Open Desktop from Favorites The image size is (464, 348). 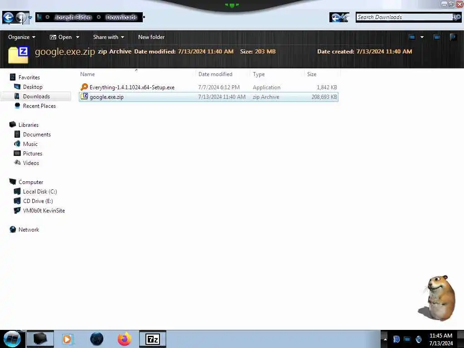(x=33, y=87)
